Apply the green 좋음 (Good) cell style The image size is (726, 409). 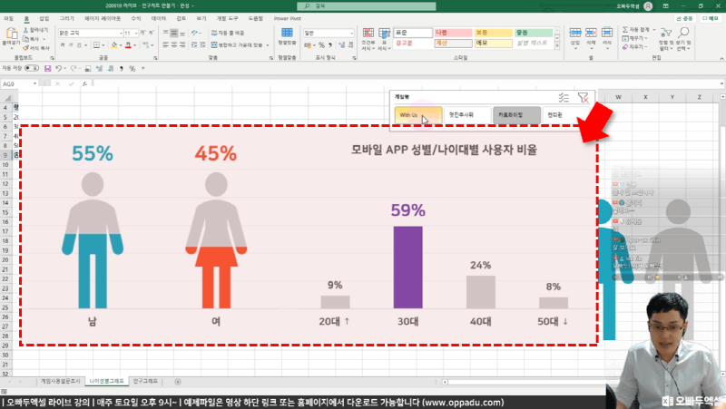[534, 33]
